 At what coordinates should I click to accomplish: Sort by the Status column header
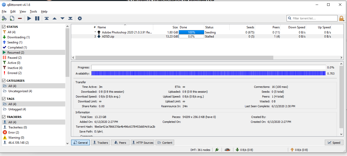tap(217, 27)
